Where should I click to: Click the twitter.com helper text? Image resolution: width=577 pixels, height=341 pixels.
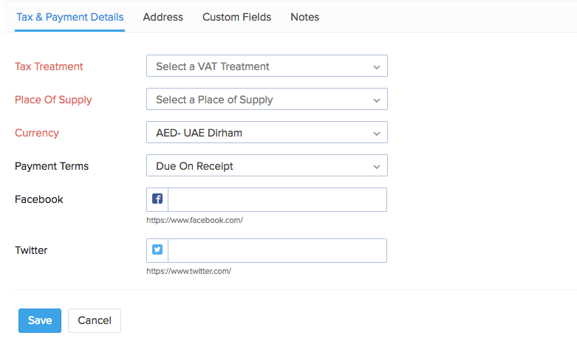188,271
